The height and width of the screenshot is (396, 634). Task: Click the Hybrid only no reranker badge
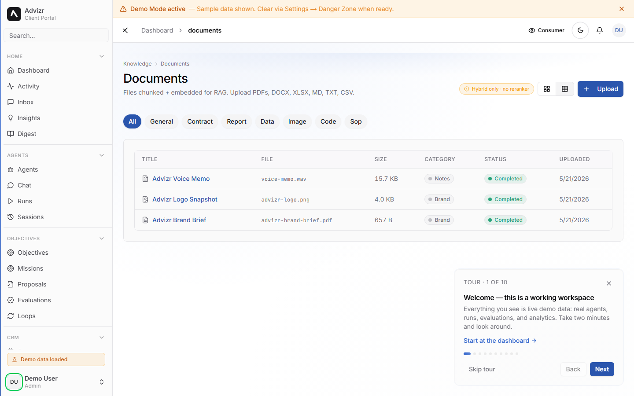click(x=497, y=89)
